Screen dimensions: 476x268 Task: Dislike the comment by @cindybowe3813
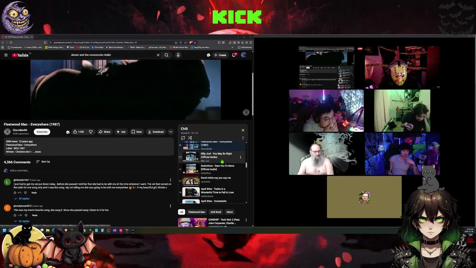(x=26, y=215)
